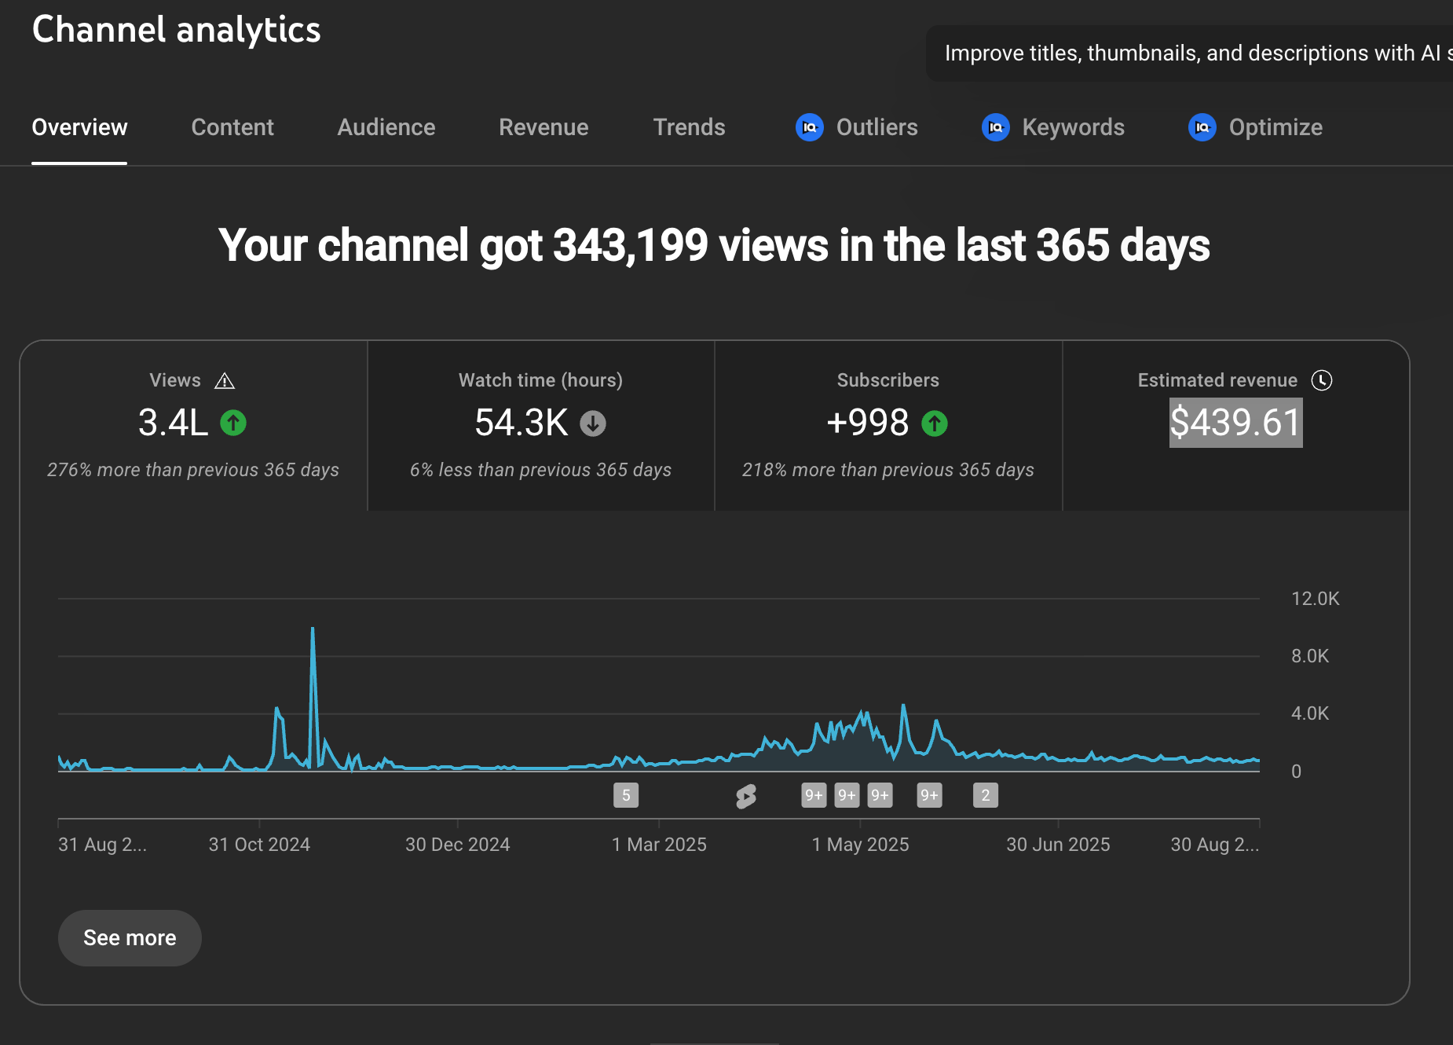This screenshot has height=1045, width=1453.
Task: Click the green increase arrow on Views metric
Action: [x=232, y=423]
